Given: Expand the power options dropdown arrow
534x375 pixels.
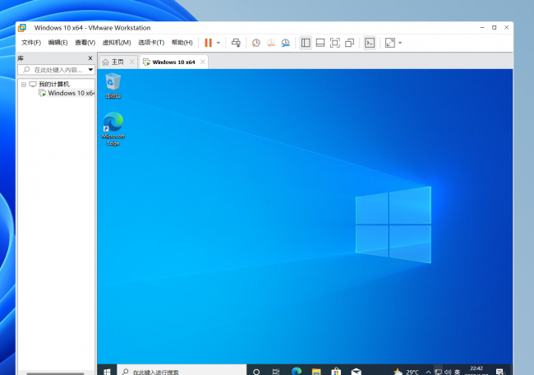Looking at the screenshot, I should [219, 43].
